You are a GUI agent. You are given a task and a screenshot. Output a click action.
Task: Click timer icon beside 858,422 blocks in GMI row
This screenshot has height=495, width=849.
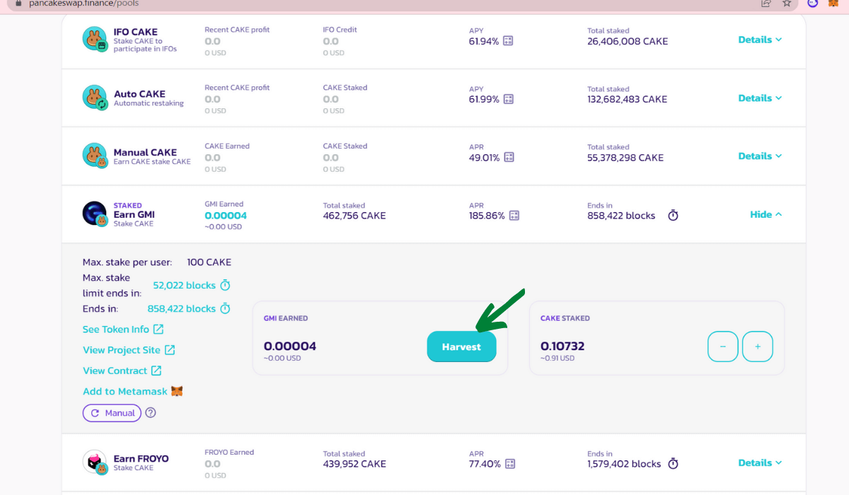click(673, 215)
